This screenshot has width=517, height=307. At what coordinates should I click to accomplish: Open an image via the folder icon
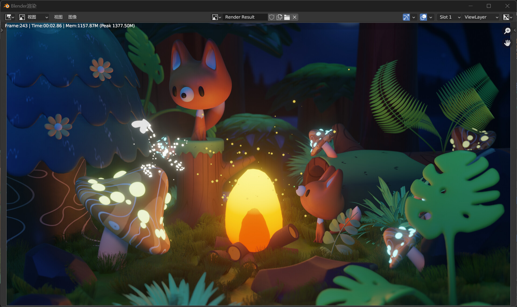[x=287, y=17]
